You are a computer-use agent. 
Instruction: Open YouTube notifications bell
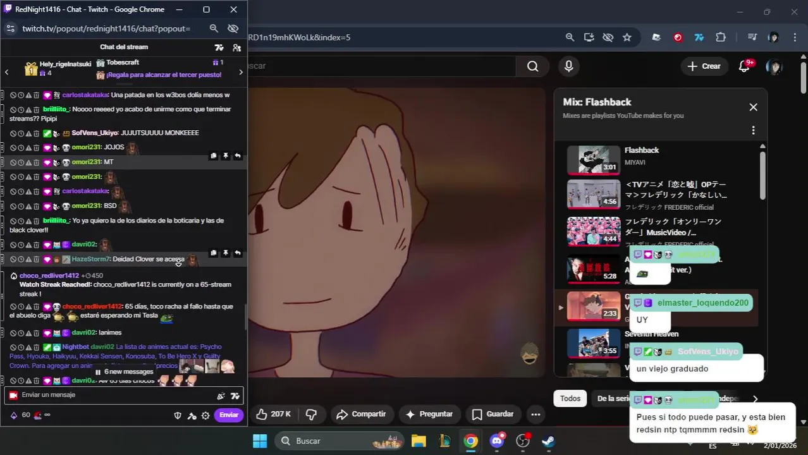744,66
